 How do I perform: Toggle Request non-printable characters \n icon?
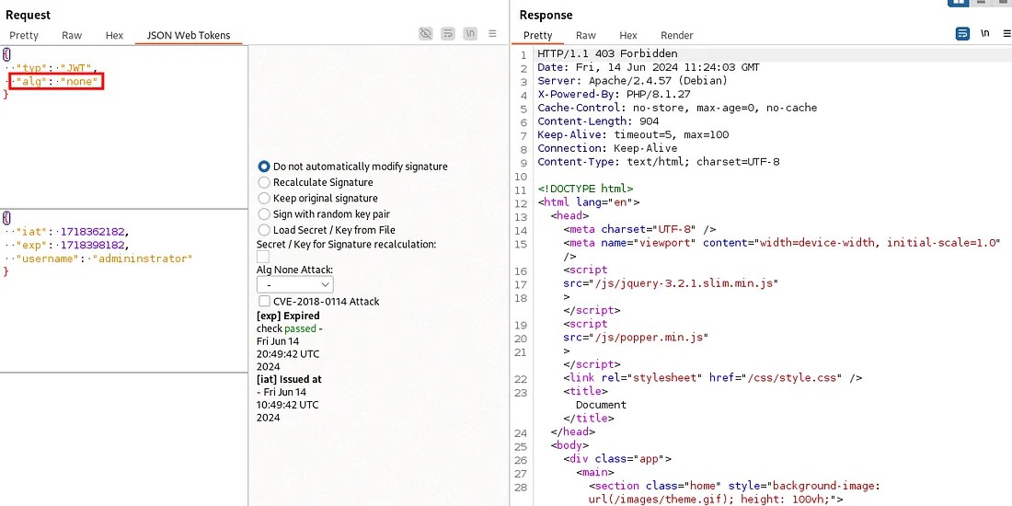coord(470,34)
